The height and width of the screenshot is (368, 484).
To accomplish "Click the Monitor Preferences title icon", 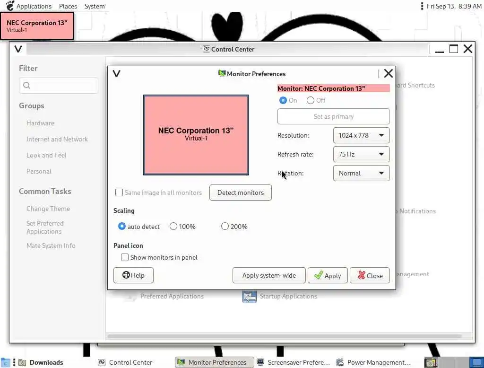I will point(222,73).
